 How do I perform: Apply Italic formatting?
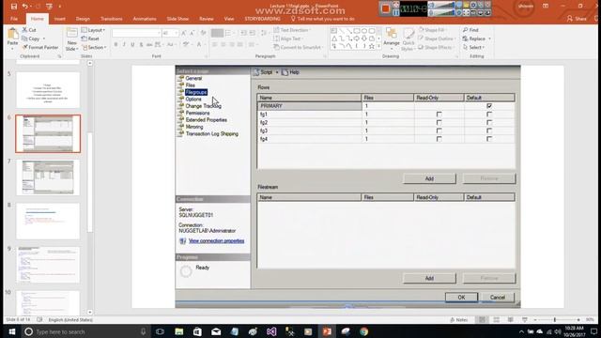(x=124, y=45)
